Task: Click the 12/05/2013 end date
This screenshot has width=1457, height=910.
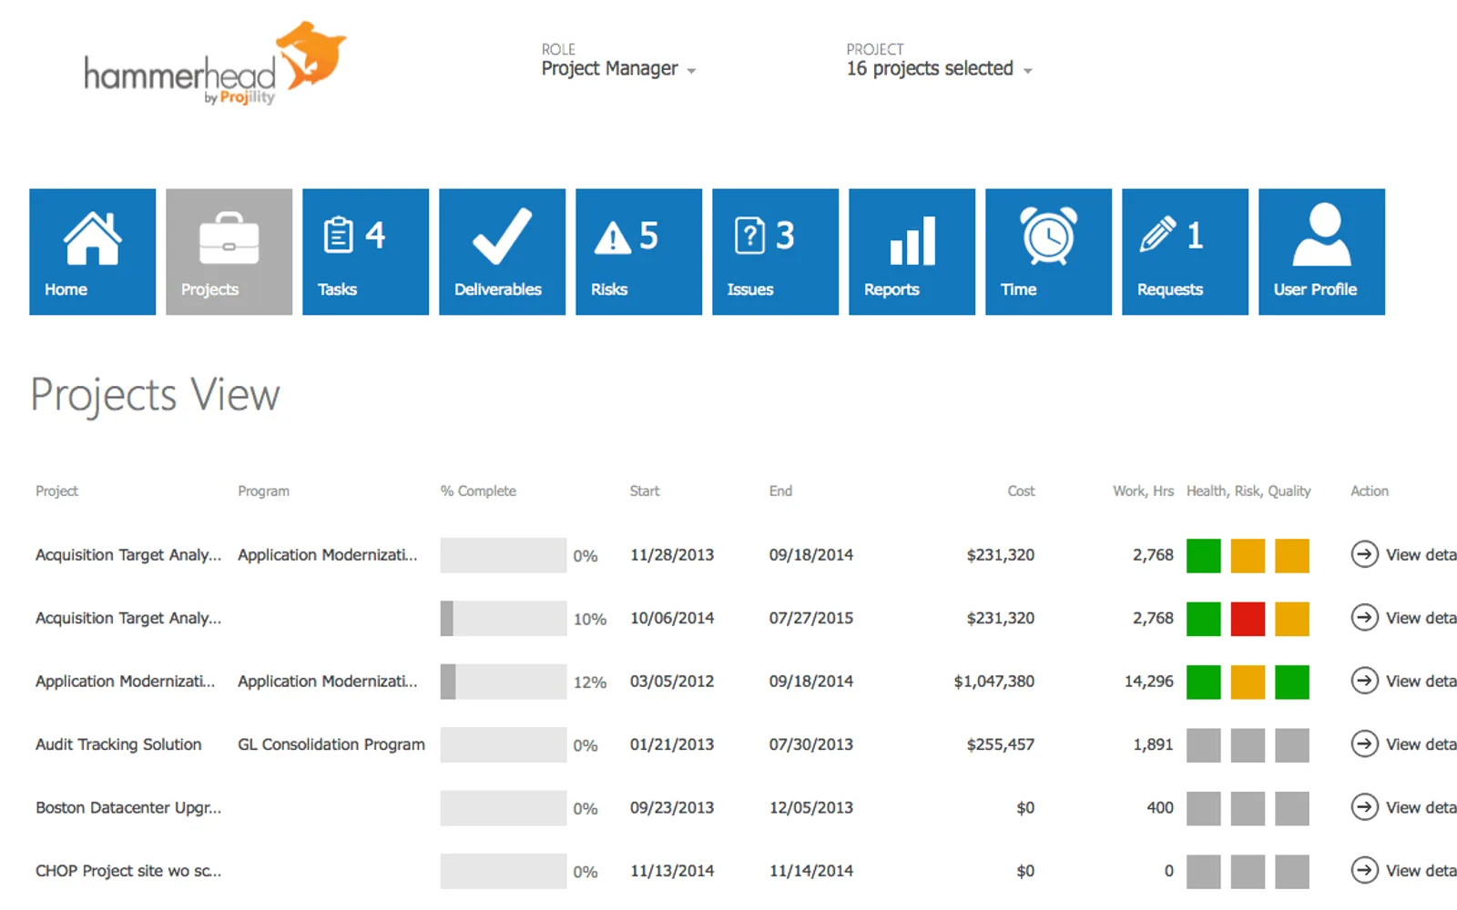Action: point(811,808)
